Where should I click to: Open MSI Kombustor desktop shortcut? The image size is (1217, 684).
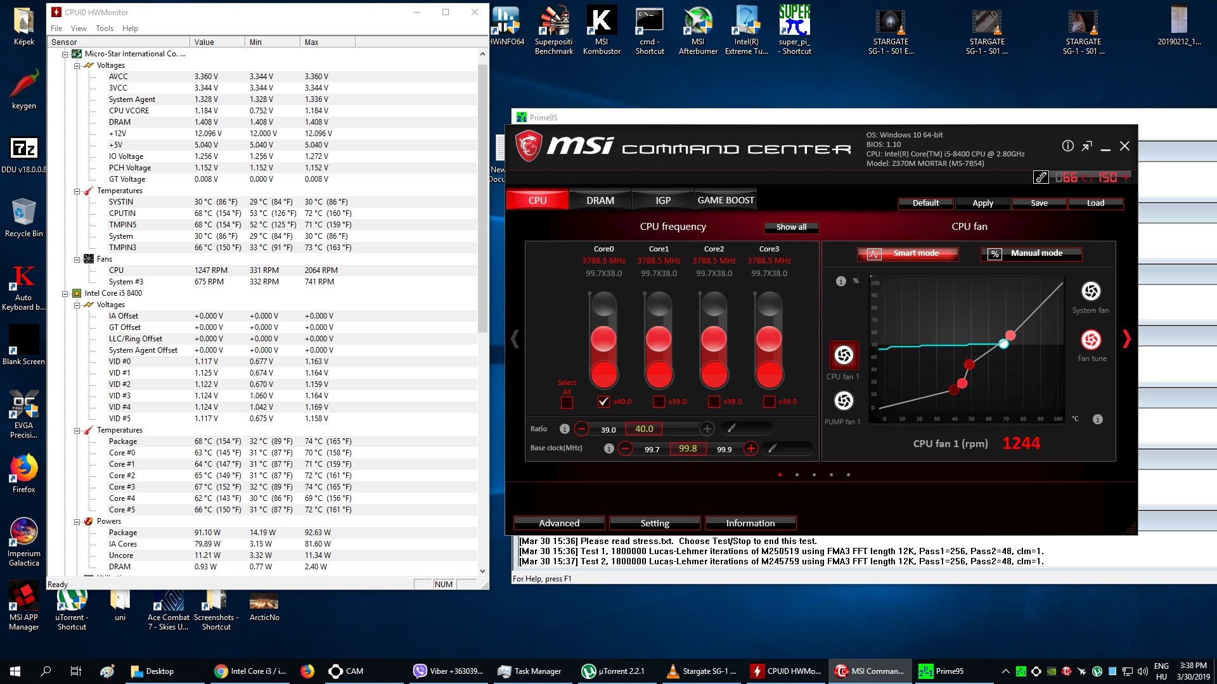(602, 30)
